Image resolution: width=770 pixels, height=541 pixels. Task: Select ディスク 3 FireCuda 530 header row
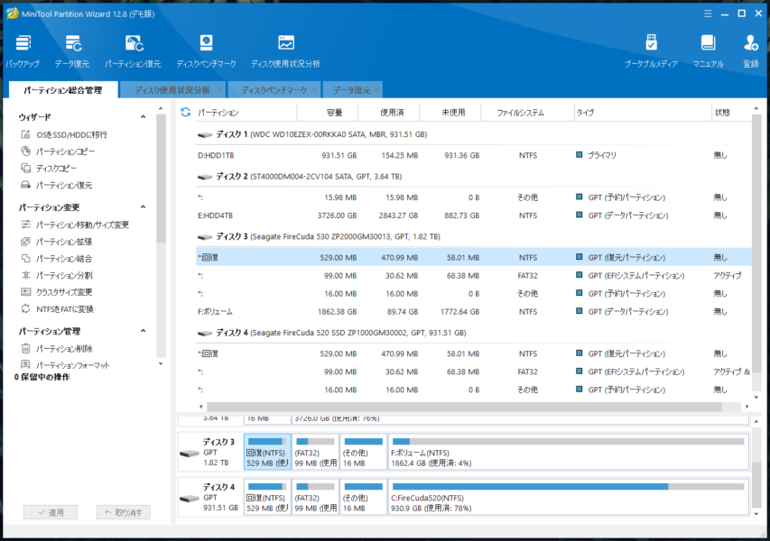click(x=473, y=236)
